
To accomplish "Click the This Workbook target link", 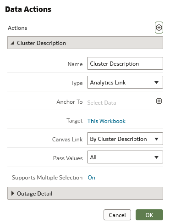I will coord(106,121).
